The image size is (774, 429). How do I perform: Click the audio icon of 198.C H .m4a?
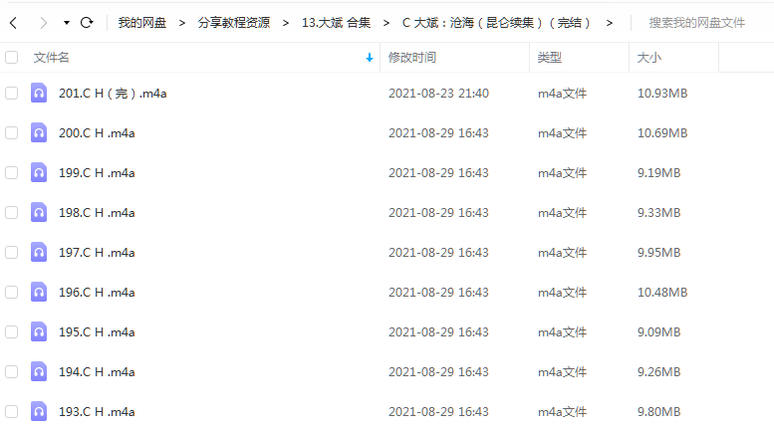pos(39,212)
